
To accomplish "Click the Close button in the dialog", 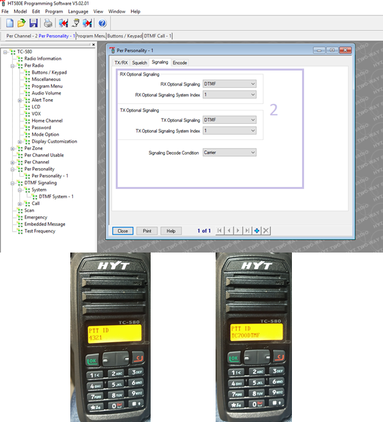I will tap(123, 231).
